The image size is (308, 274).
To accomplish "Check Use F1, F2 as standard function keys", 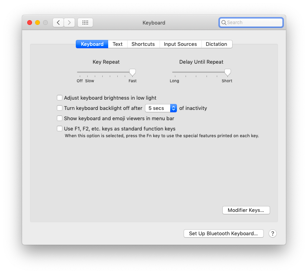I will (x=60, y=128).
